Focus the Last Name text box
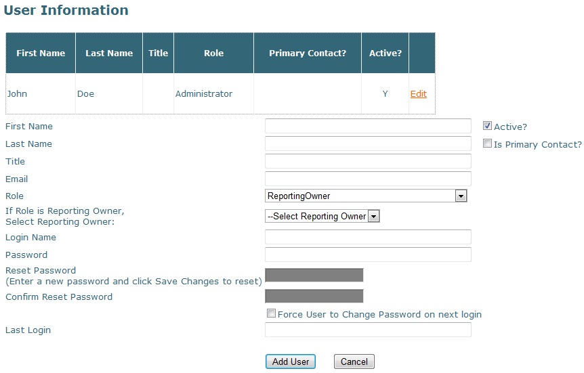 [x=368, y=144]
